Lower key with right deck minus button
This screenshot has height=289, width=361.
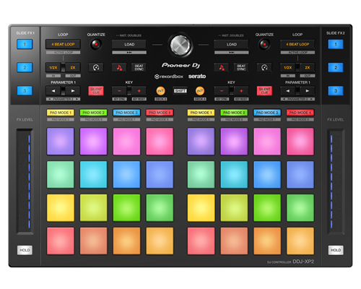pyautogui.click(x=222, y=91)
